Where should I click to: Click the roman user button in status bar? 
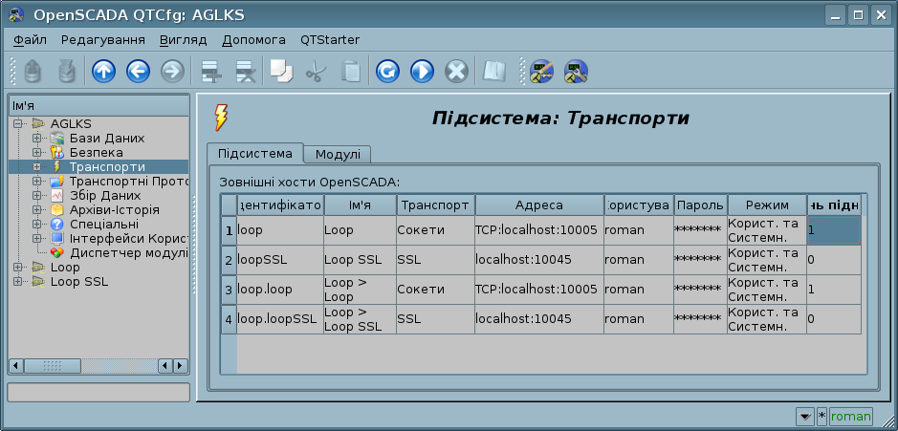point(850,417)
